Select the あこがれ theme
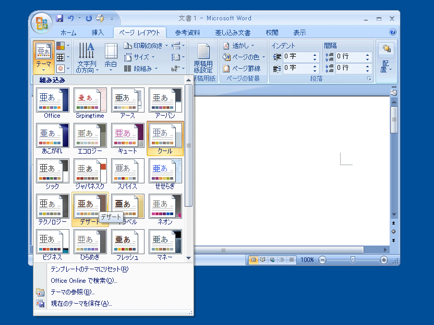 coord(52,139)
